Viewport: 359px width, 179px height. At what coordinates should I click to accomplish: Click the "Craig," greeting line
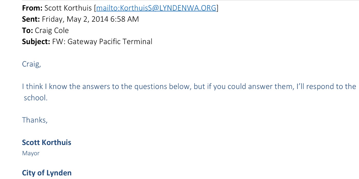point(31,64)
